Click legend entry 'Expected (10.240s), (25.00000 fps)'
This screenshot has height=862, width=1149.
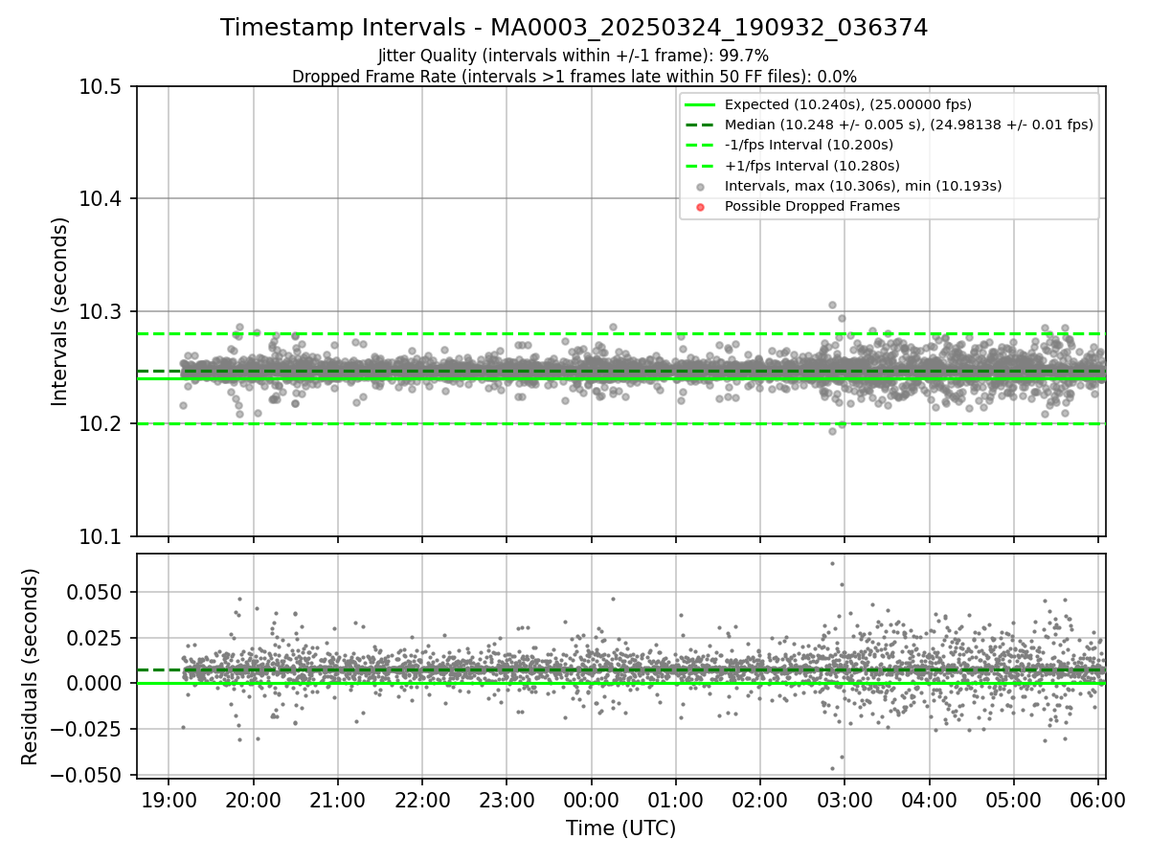pyautogui.click(x=848, y=104)
